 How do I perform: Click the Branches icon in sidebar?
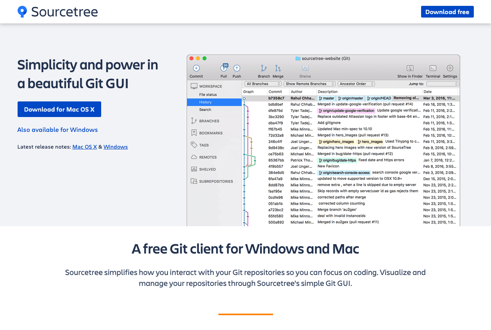coord(194,121)
